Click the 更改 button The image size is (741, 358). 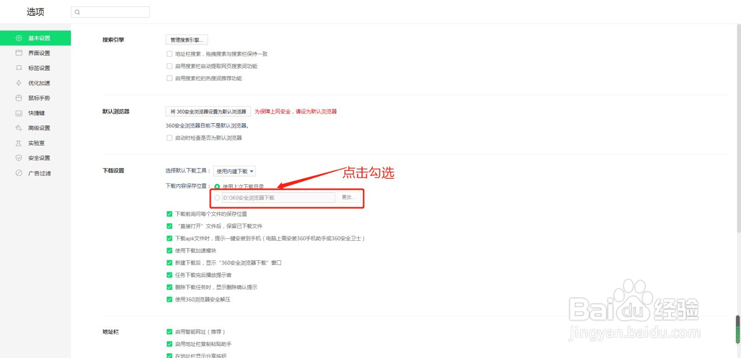(348, 197)
